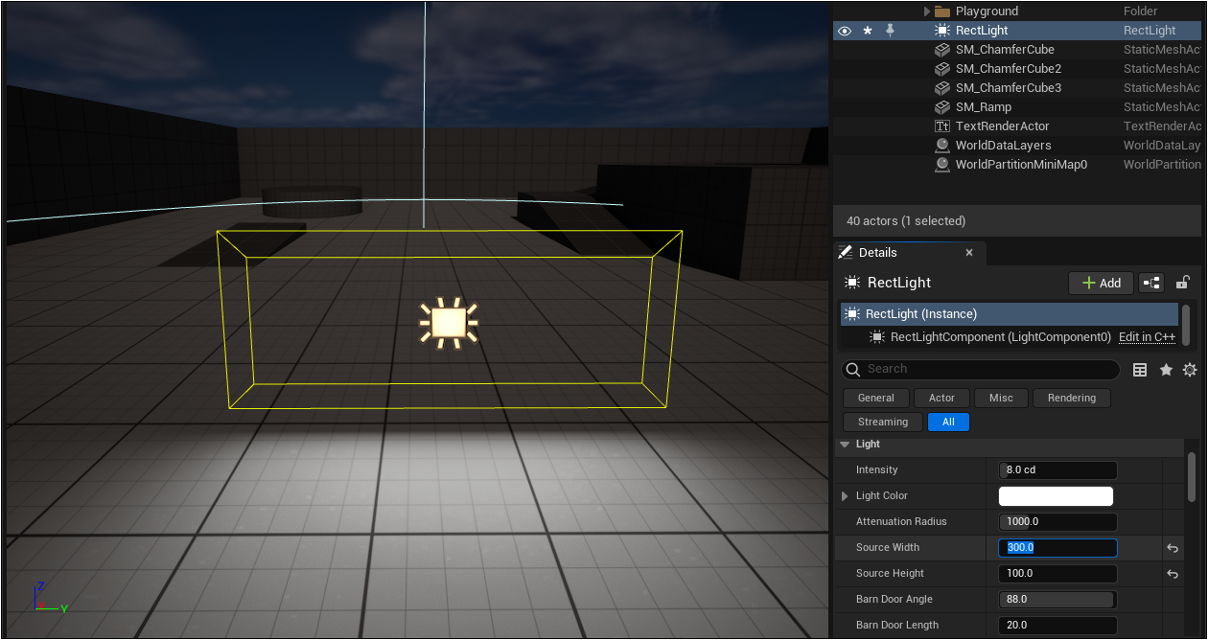Click the unsaved asterisk marker on the RectLight row
The width and height of the screenshot is (1208, 640).
pyautogui.click(x=868, y=31)
